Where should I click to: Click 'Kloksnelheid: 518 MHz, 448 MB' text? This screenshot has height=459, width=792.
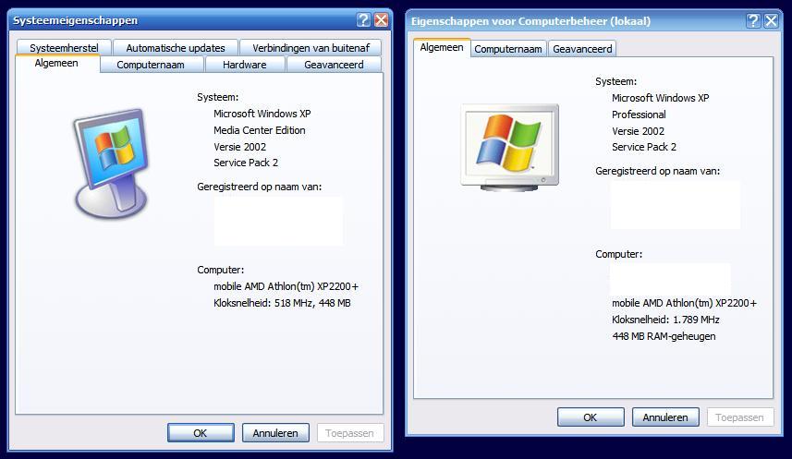(x=282, y=303)
